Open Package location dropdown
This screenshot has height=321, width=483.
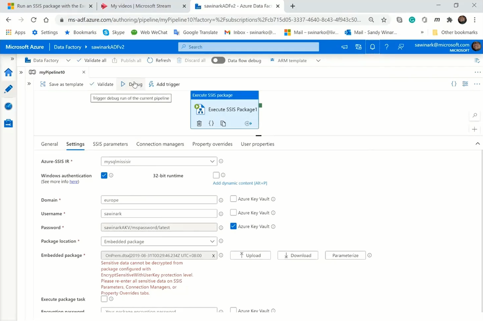click(x=159, y=241)
